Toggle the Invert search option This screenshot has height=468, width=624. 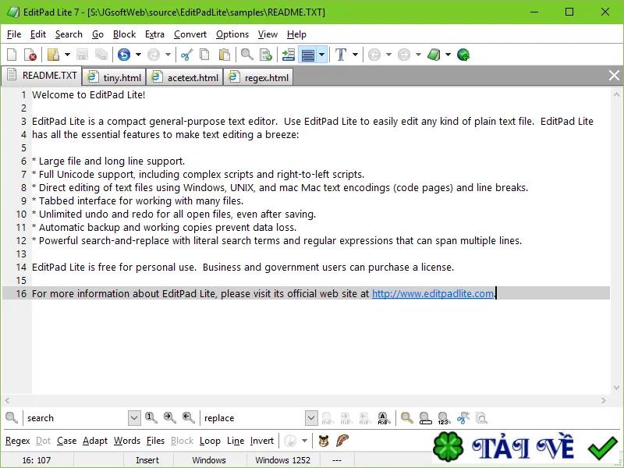[262, 441]
